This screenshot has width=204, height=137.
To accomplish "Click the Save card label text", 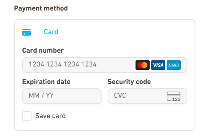I will click(50, 116).
